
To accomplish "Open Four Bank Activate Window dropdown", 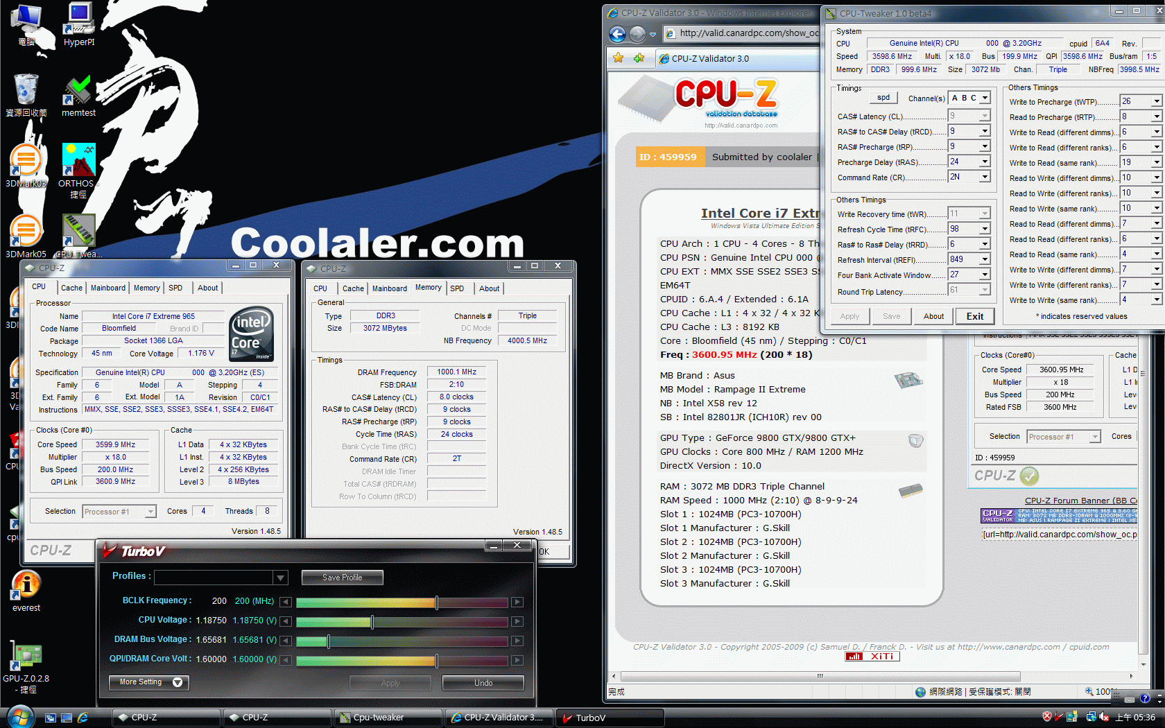I will tap(985, 275).
